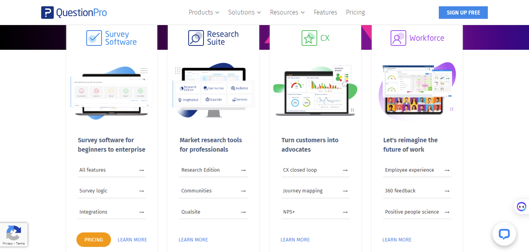Open the live chat bubble
Screen dimensions: 529x252
(504, 234)
